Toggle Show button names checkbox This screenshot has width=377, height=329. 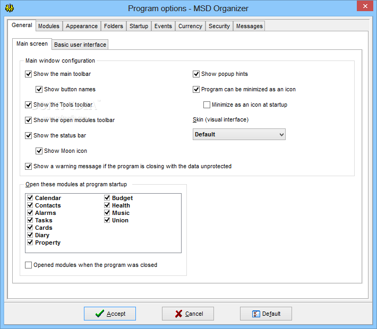pos(39,89)
